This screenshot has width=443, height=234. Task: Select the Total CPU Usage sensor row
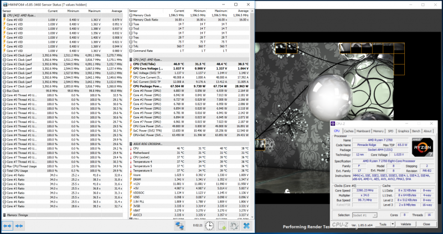tap(19, 170)
